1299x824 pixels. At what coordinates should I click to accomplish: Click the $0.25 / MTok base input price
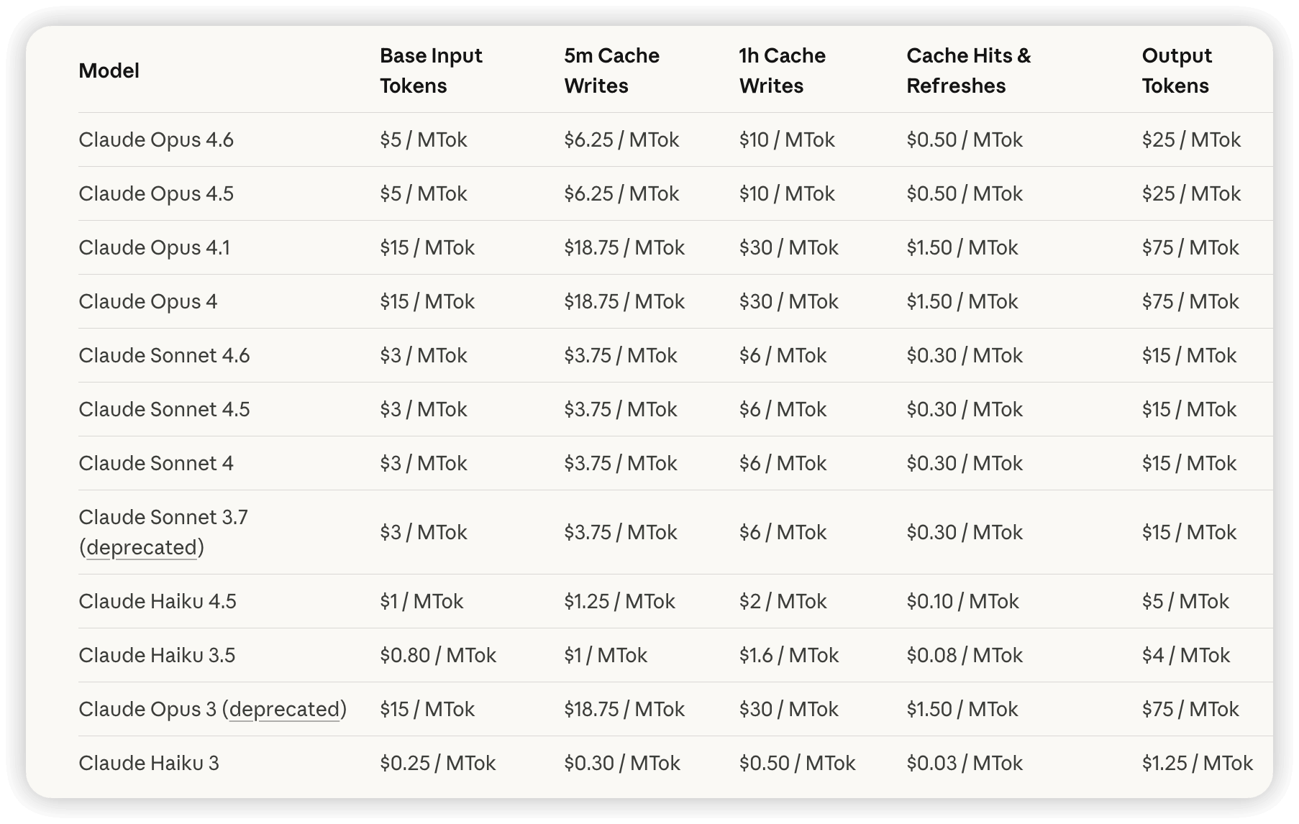(x=437, y=763)
